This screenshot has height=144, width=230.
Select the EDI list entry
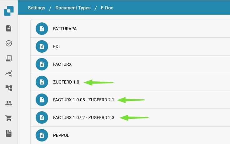56,46
